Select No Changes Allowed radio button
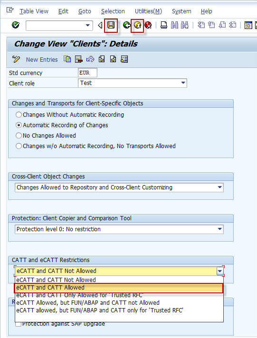 coord(19,136)
